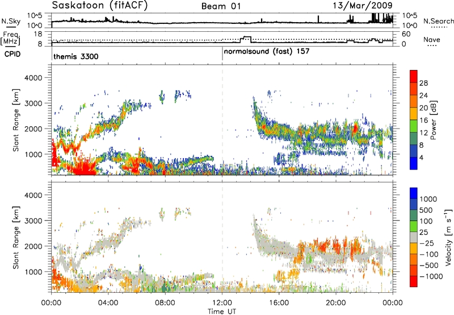This screenshot has height=315, width=454.
Task: Click the "CPID" row label
Action: [12, 54]
